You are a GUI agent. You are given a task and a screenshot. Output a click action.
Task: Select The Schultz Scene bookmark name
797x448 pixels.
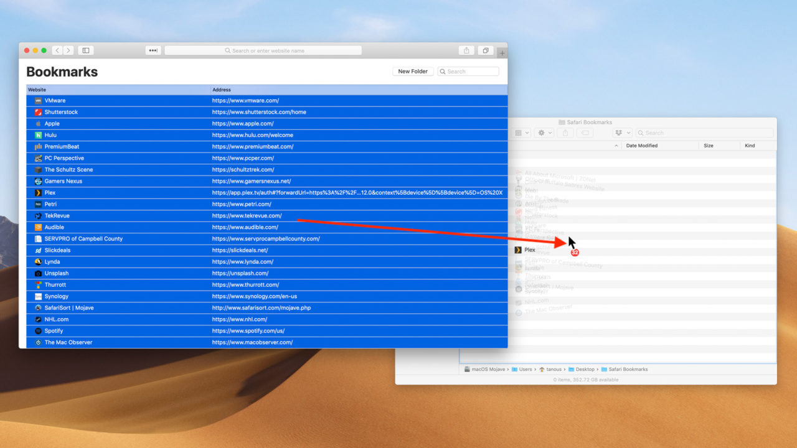click(68, 170)
